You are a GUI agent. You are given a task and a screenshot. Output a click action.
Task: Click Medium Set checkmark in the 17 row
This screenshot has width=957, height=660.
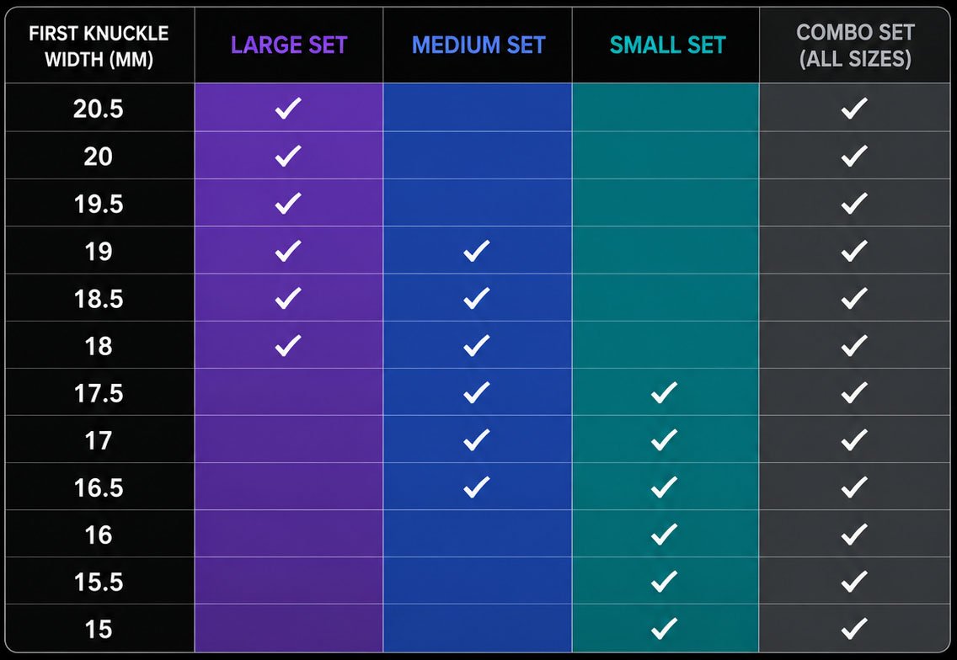[477, 439]
